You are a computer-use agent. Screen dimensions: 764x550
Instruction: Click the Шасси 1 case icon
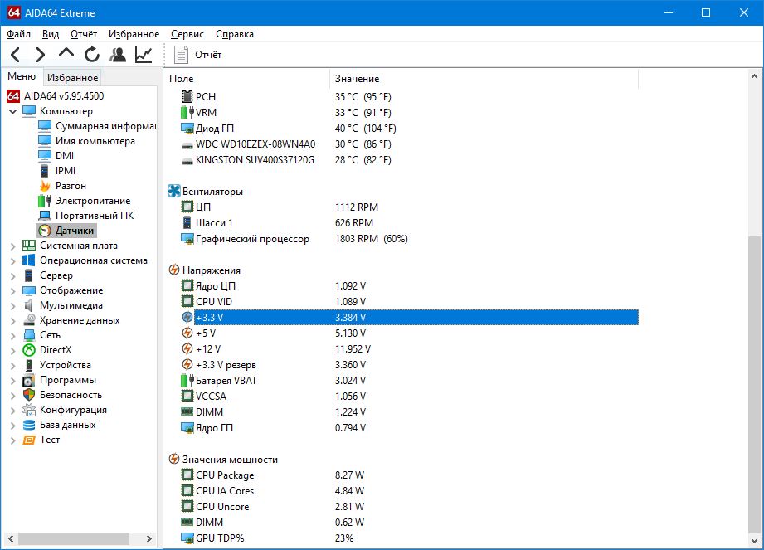187,222
